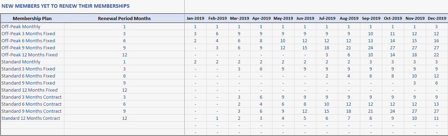Select the Standard 9 Months Contract cell
This screenshot has height=136, width=448.
(32, 111)
